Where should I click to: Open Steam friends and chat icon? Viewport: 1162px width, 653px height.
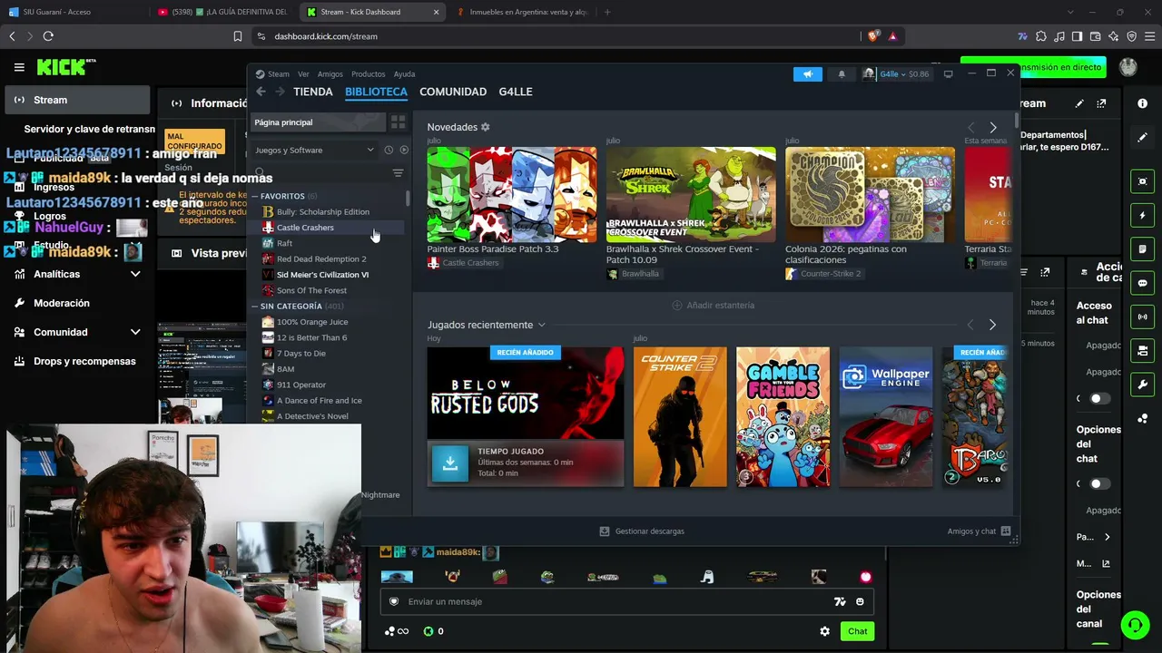1006,531
